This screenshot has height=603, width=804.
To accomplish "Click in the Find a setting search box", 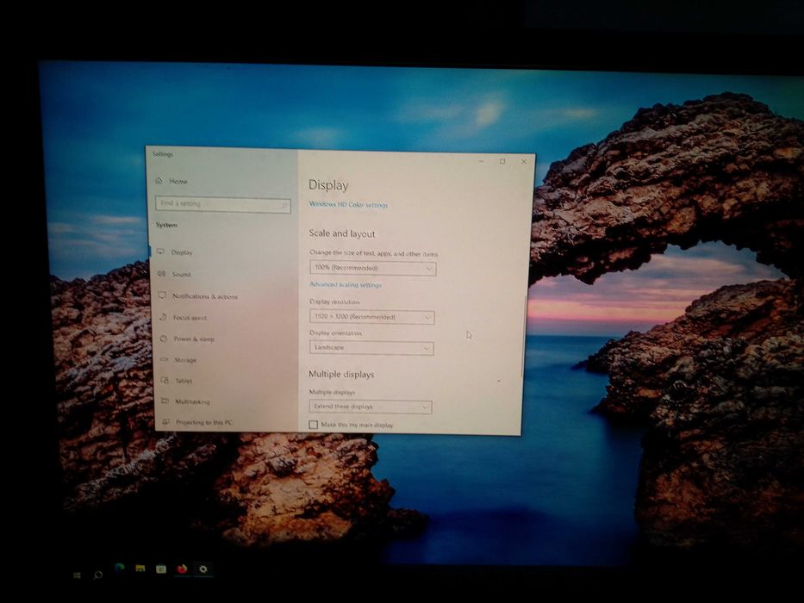I will (x=222, y=204).
